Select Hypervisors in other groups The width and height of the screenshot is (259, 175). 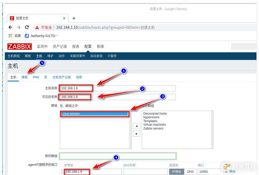(x=151, y=117)
